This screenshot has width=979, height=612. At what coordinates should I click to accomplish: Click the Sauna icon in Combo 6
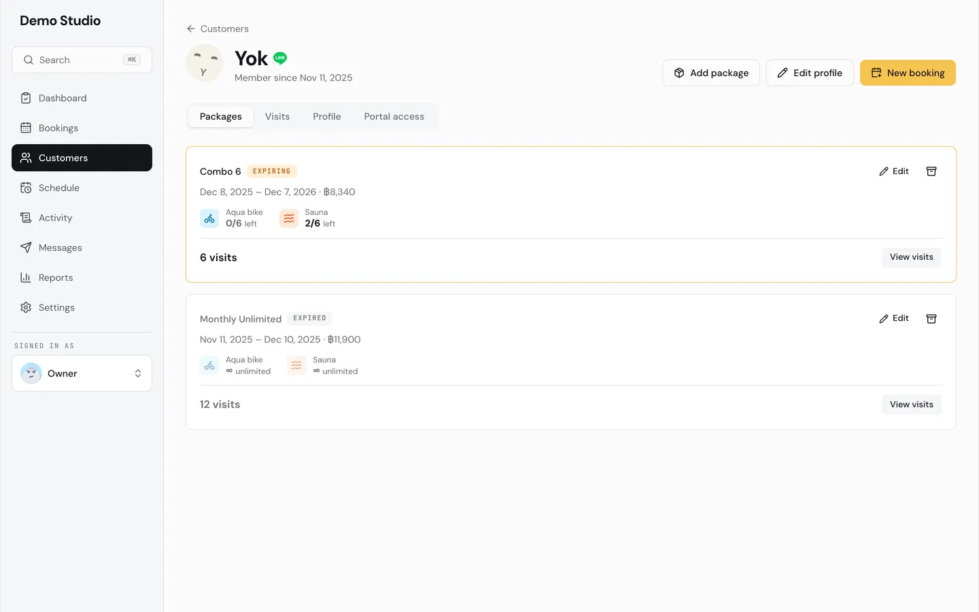coord(289,218)
